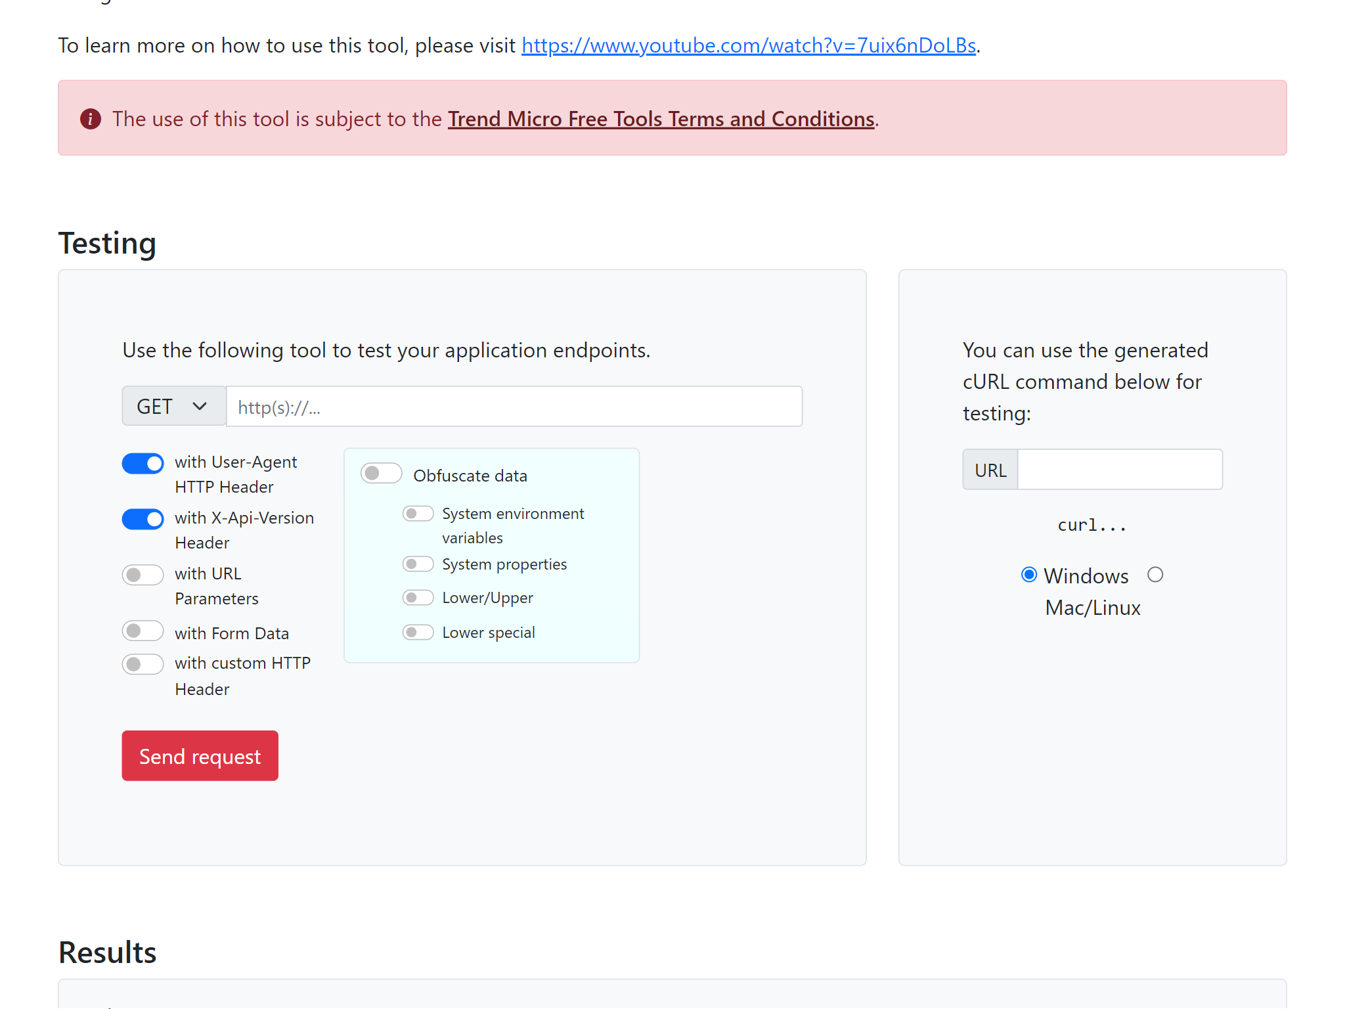This screenshot has height=1009, width=1345.
Task: Disable the User-Agent HTTP Header toggle
Action: click(x=143, y=463)
